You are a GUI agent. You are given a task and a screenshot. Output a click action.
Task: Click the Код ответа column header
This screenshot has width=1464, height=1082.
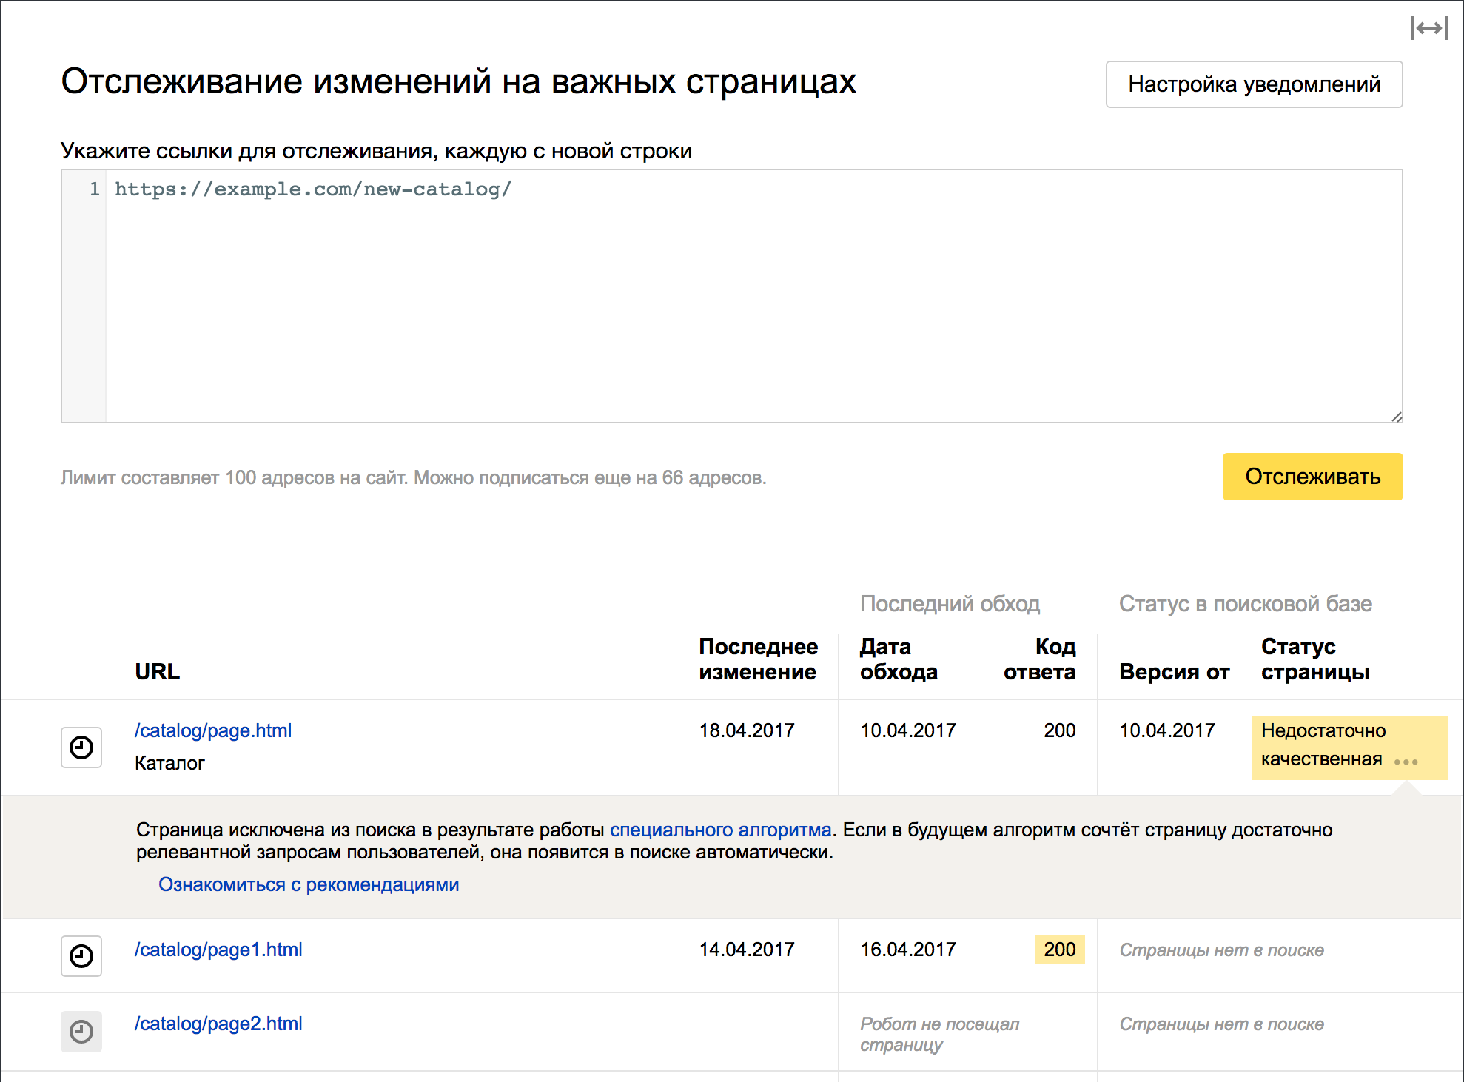[x=1039, y=659]
